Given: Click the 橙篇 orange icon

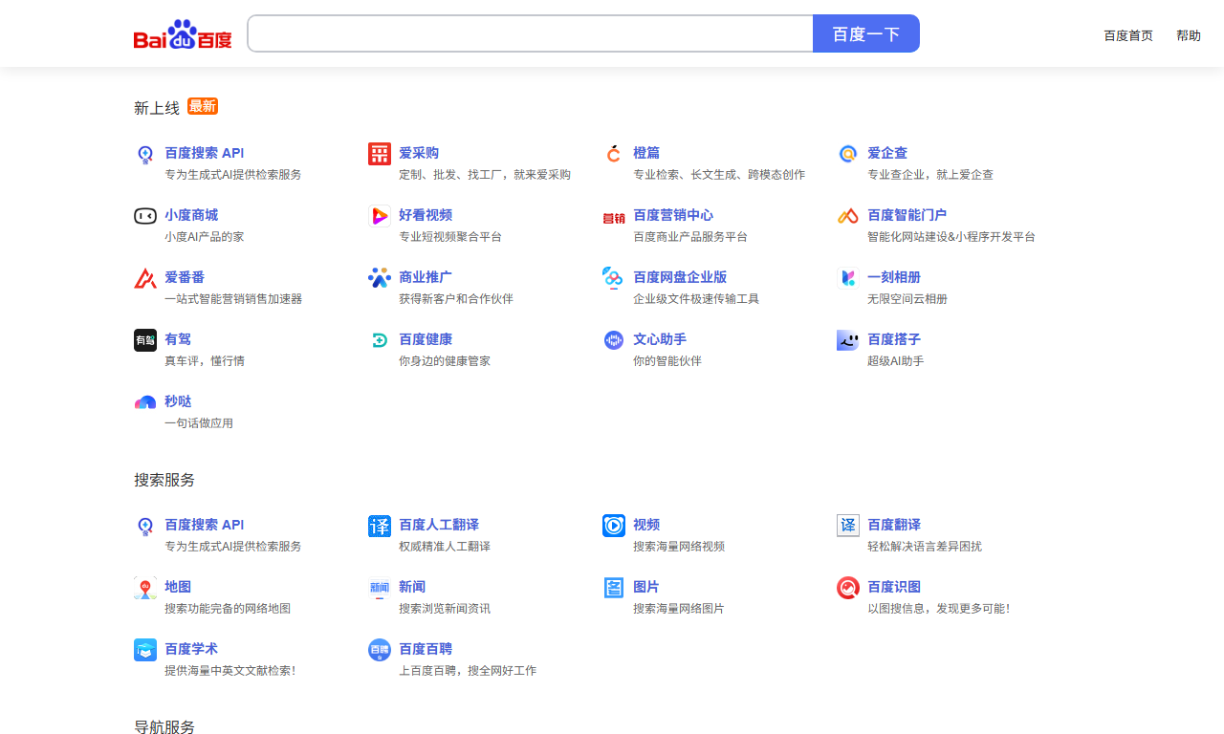Looking at the screenshot, I should (x=614, y=154).
